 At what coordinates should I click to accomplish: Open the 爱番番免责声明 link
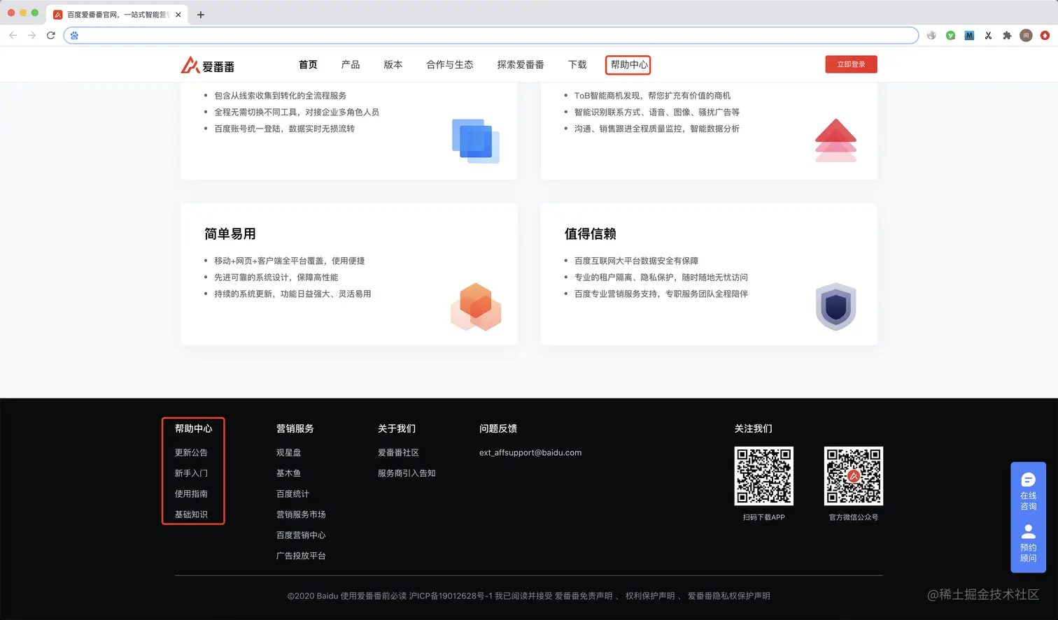[584, 596]
